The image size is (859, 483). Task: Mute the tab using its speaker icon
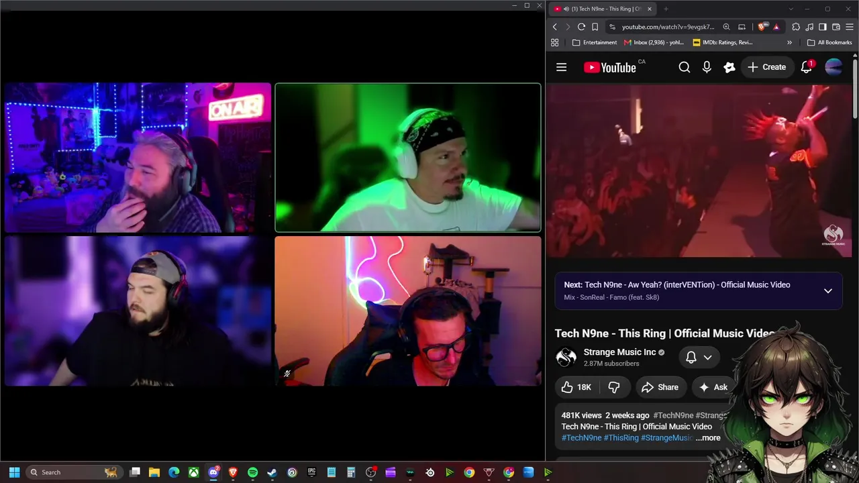[566, 9]
